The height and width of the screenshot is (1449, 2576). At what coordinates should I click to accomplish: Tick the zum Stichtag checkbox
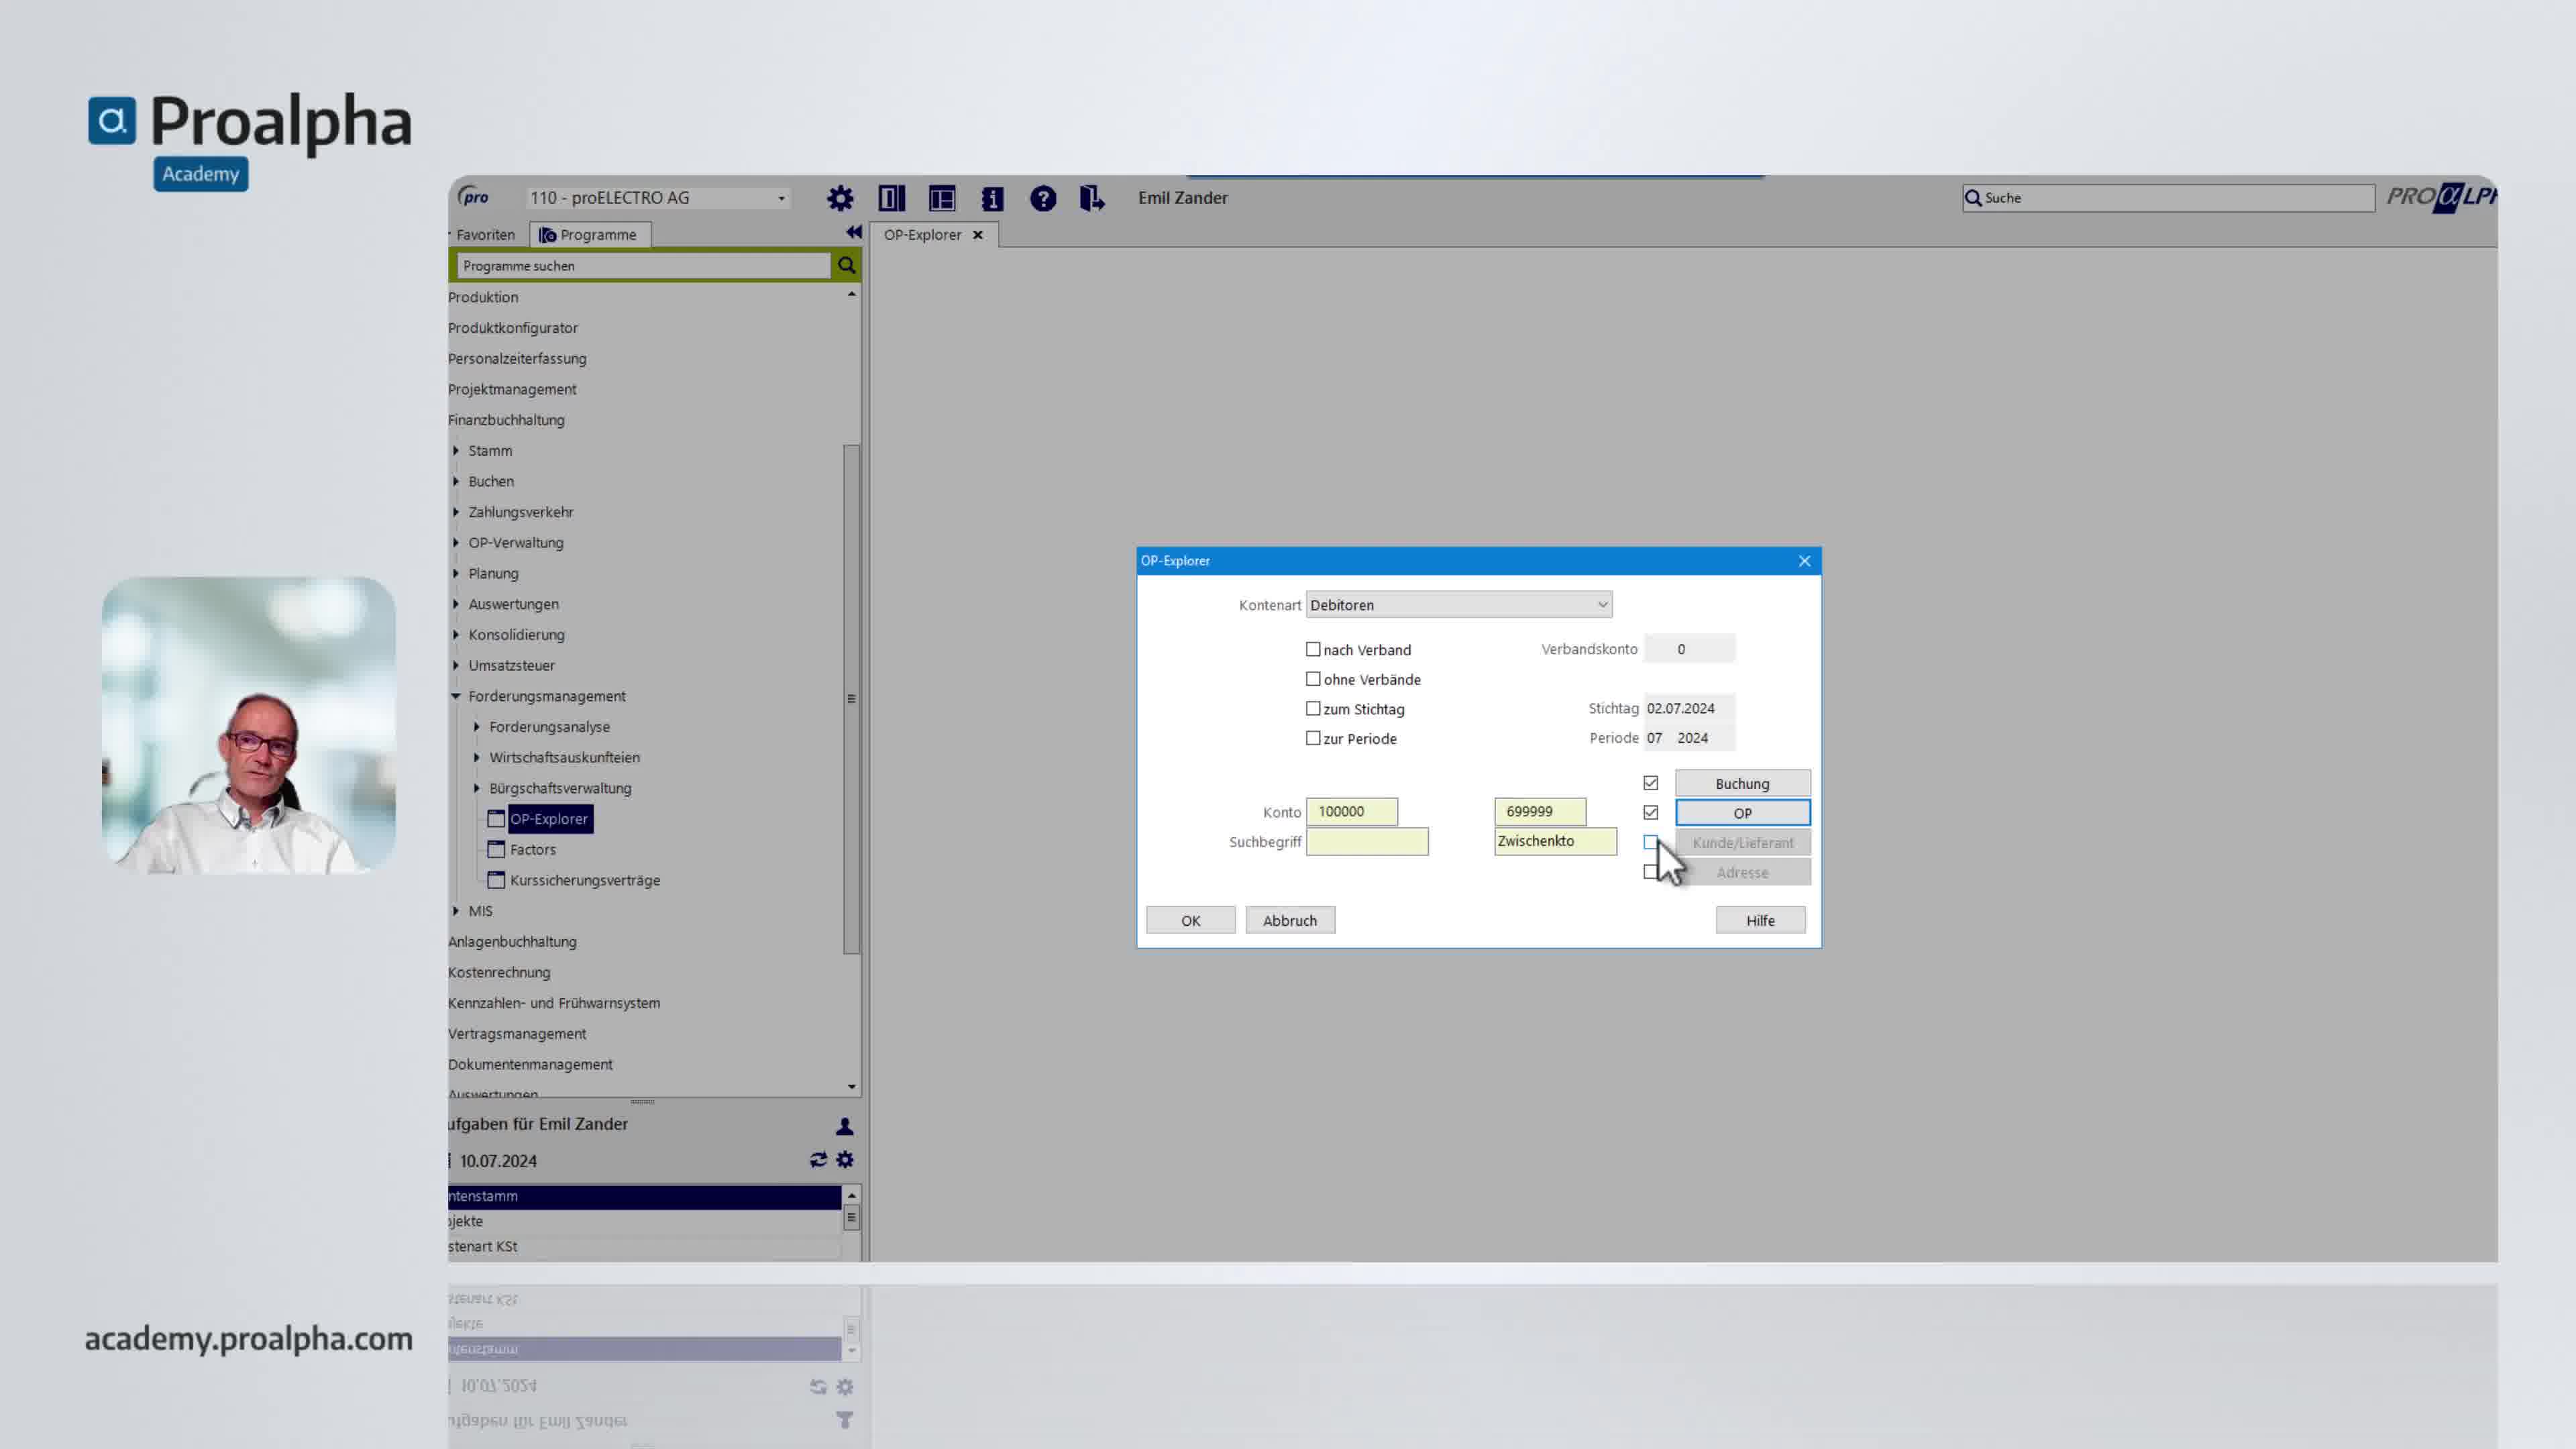pyautogui.click(x=1313, y=708)
